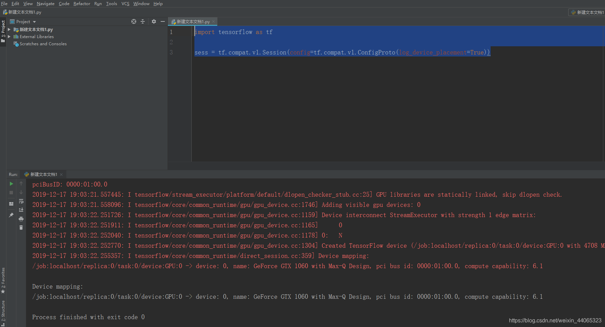
Task: Click the print icon in Run console
Action: pyautogui.click(x=21, y=219)
